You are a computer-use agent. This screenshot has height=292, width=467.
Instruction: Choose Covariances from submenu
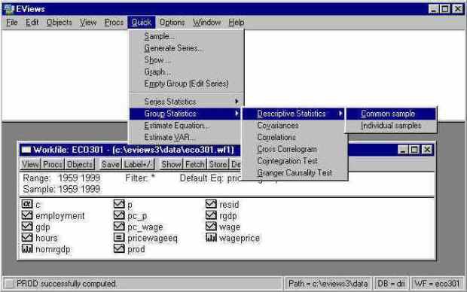coord(295,126)
